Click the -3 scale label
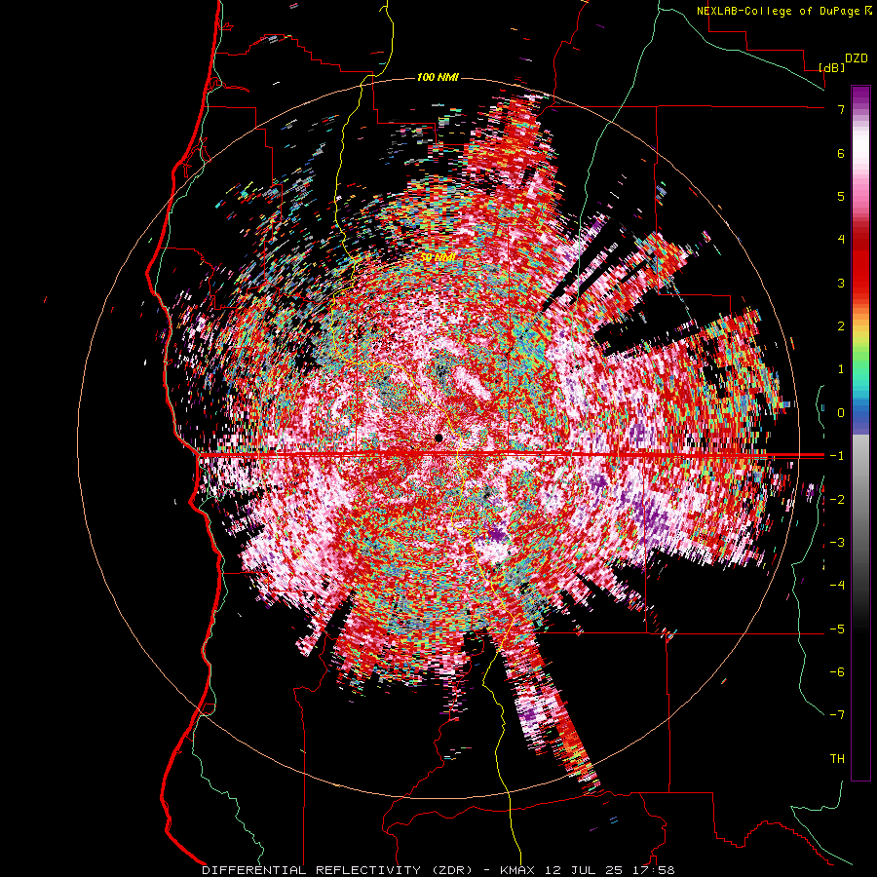 pos(837,543)
